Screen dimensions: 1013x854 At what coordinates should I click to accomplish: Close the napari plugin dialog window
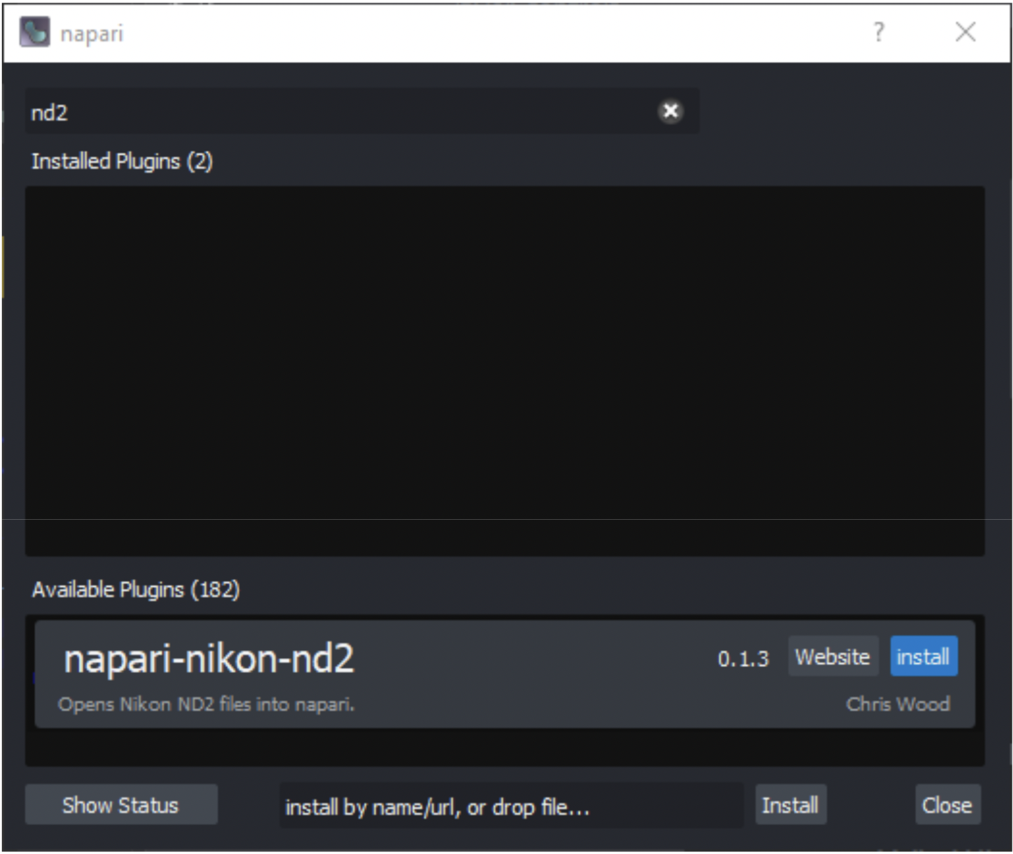coord(965,32)
